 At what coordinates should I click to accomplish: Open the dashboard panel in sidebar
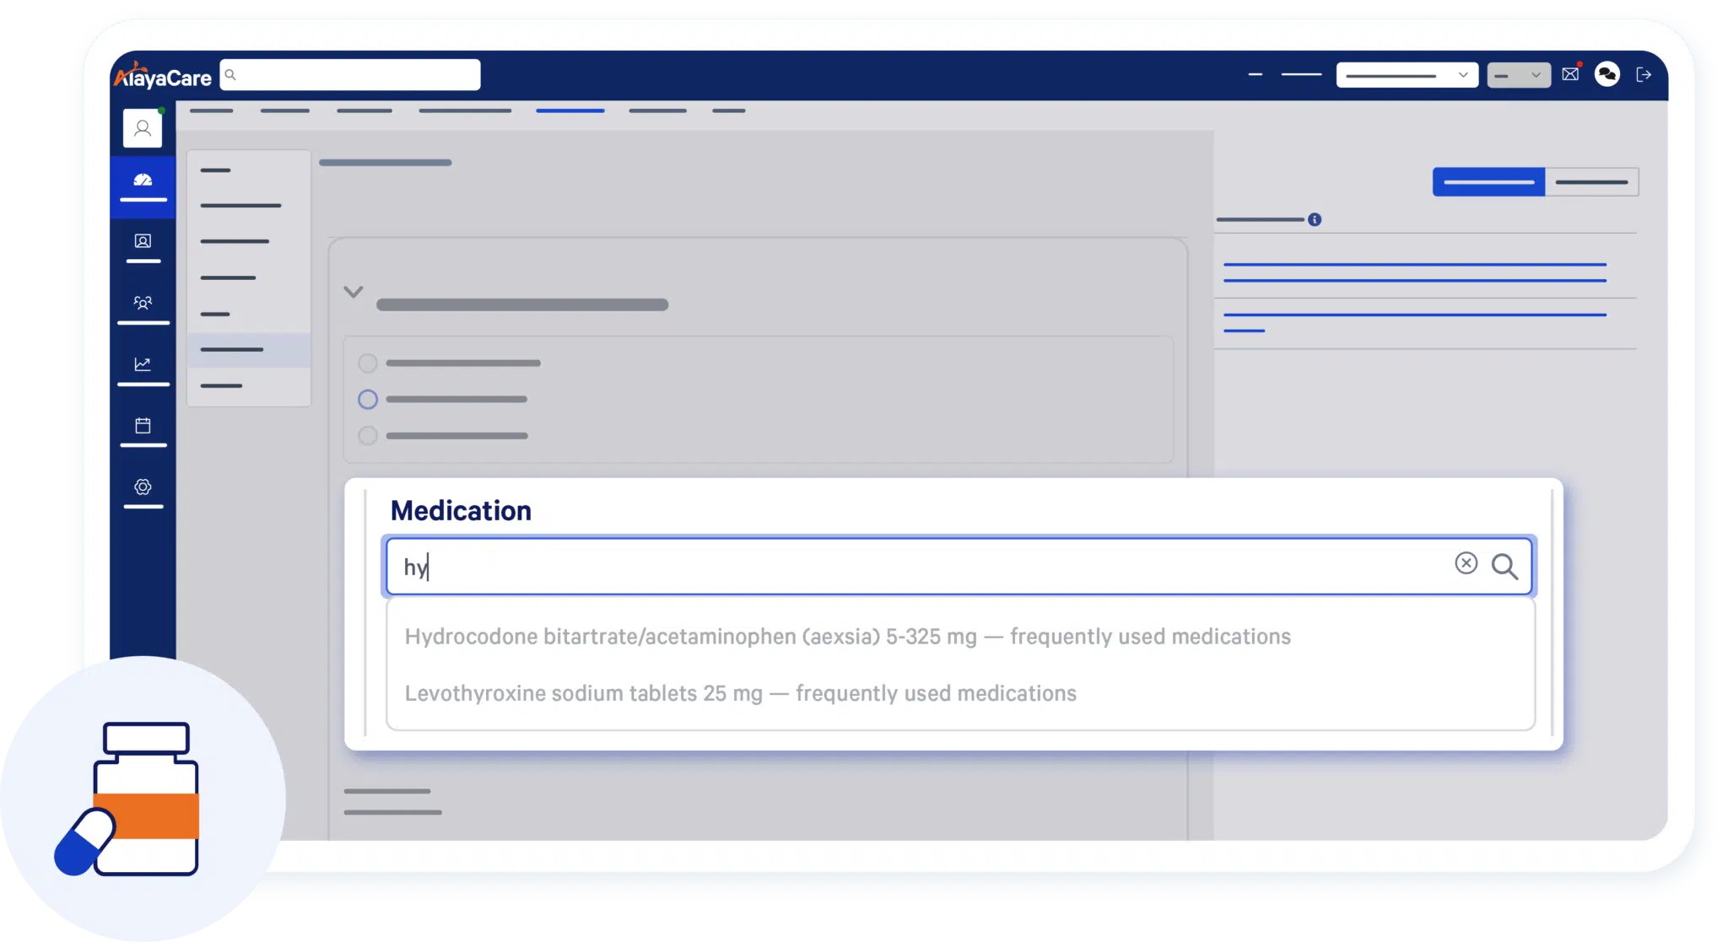pos(143,179)
